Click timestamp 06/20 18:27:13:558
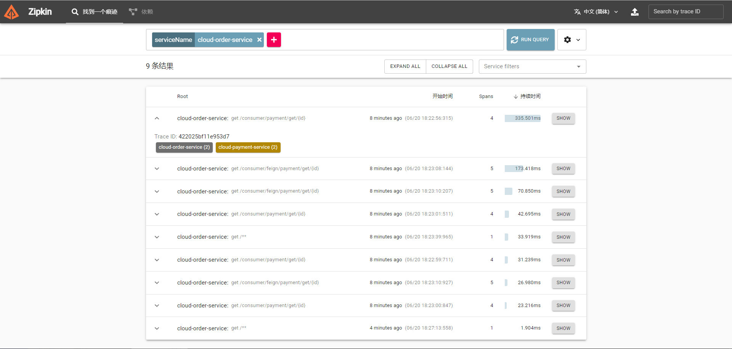732x349 pixels. pyautogui.click(x=429, y=328)
